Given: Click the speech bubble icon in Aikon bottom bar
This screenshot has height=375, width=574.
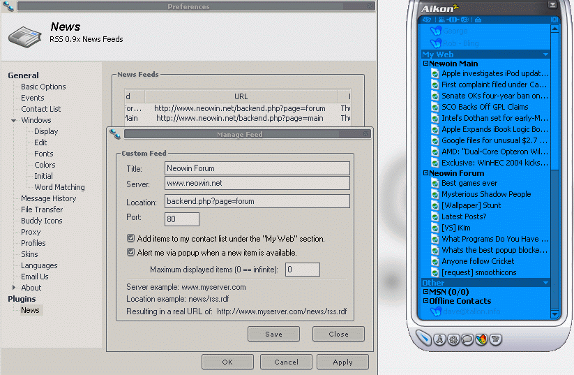Looking at the screenshot, I should coord(467,340).
